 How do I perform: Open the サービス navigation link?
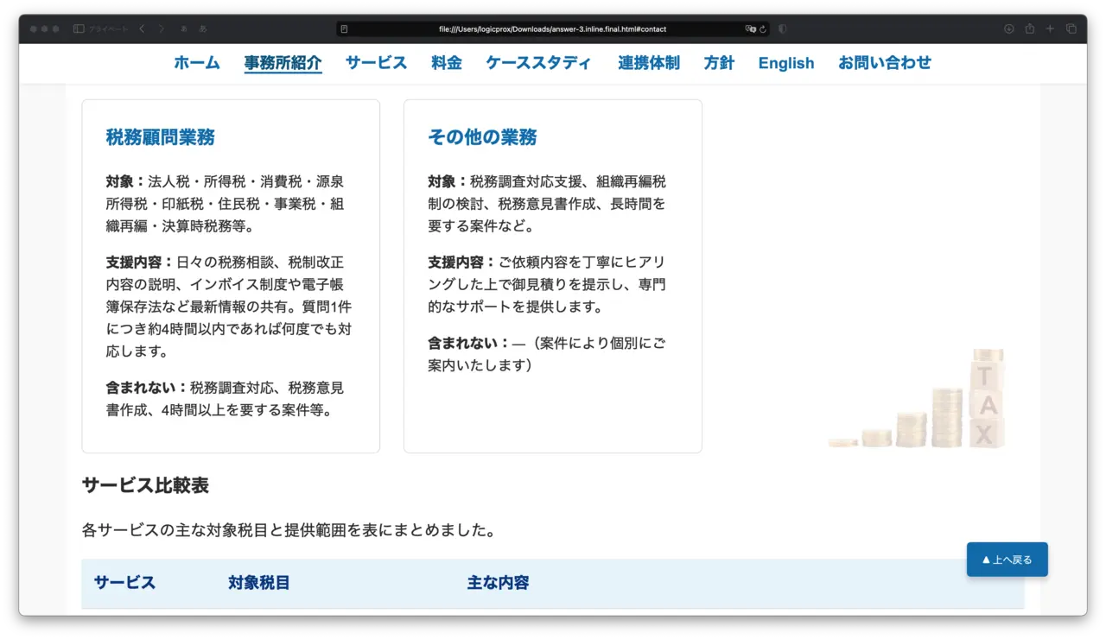tap(376, 63)
